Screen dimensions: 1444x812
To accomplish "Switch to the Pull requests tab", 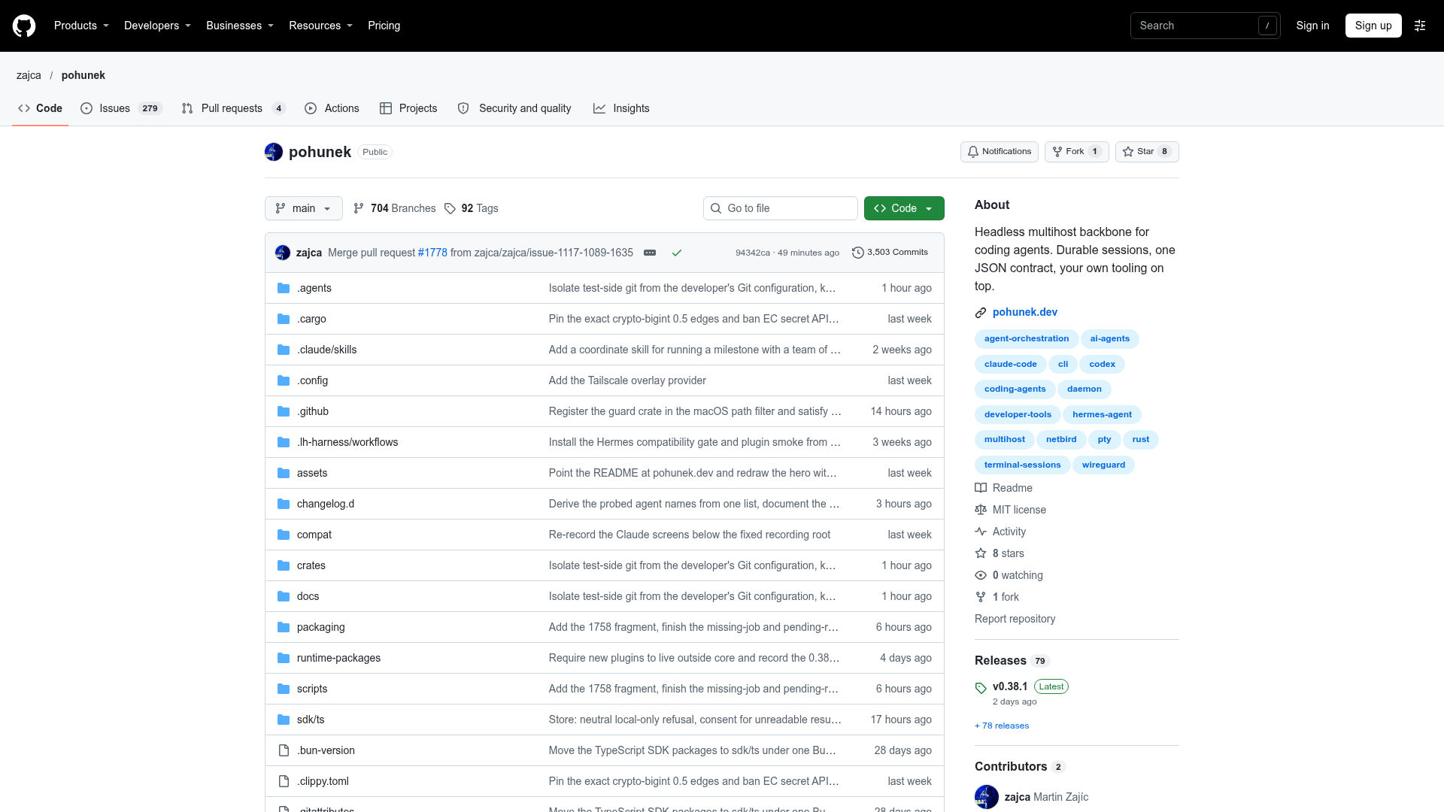I will (x=234, y=108).
